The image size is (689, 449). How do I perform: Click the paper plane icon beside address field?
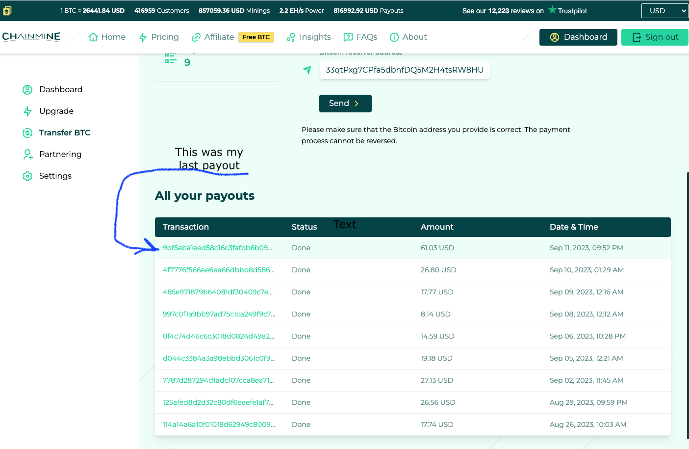[x=307, y=70]
